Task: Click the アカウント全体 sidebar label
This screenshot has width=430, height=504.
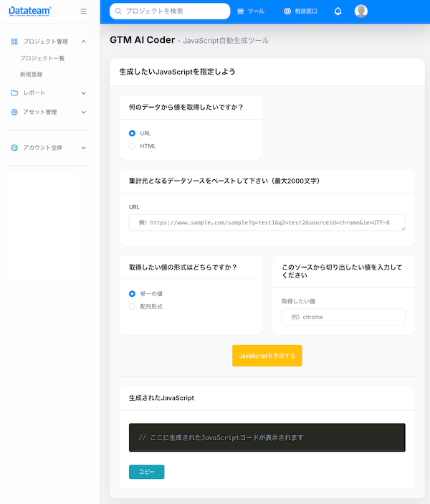Action: pos(43,148)
